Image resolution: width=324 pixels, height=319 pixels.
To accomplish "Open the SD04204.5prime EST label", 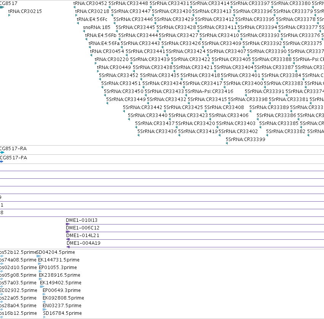I will tap(56, 252).
